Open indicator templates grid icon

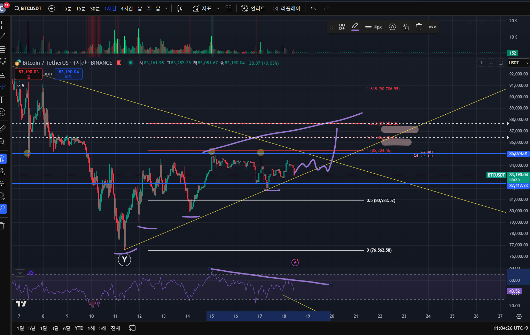tap(228, 8)
